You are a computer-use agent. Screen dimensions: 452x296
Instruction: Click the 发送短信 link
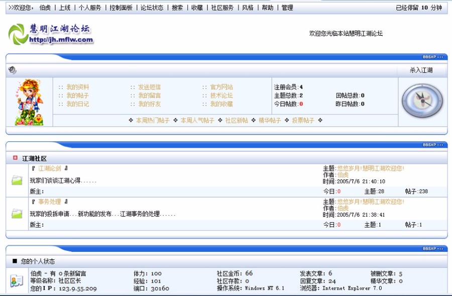click(149, 87)
